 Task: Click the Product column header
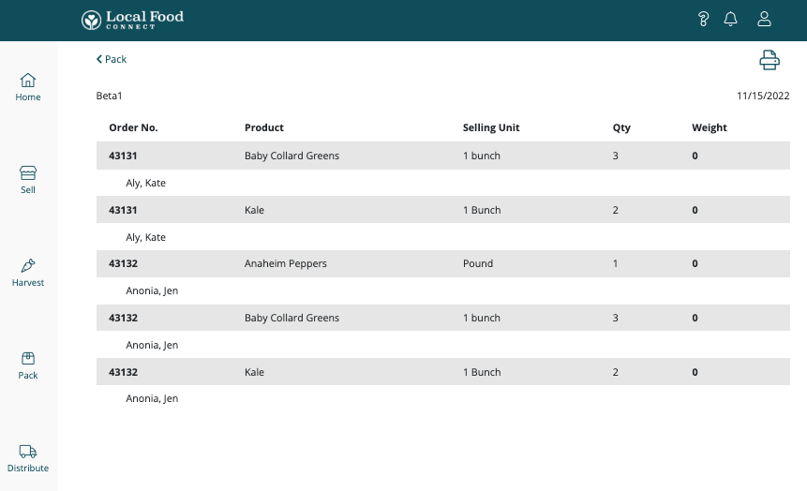coord(264,127)
